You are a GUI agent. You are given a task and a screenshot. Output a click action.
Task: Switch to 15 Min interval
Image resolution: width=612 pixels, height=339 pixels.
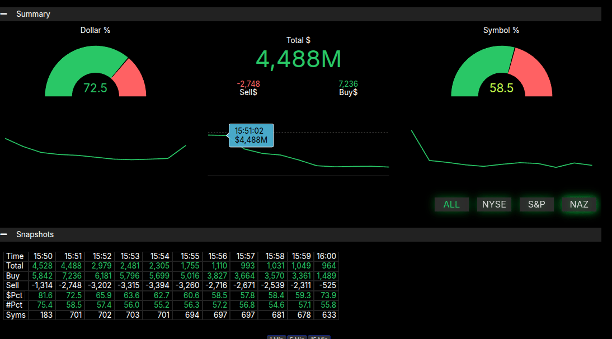coord(319,337)
